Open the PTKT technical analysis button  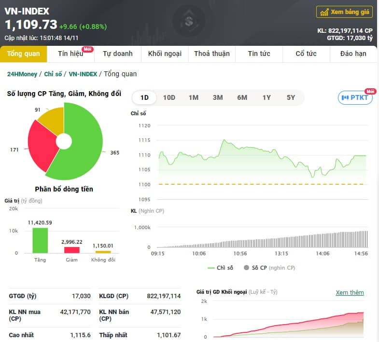pos(355,97)
